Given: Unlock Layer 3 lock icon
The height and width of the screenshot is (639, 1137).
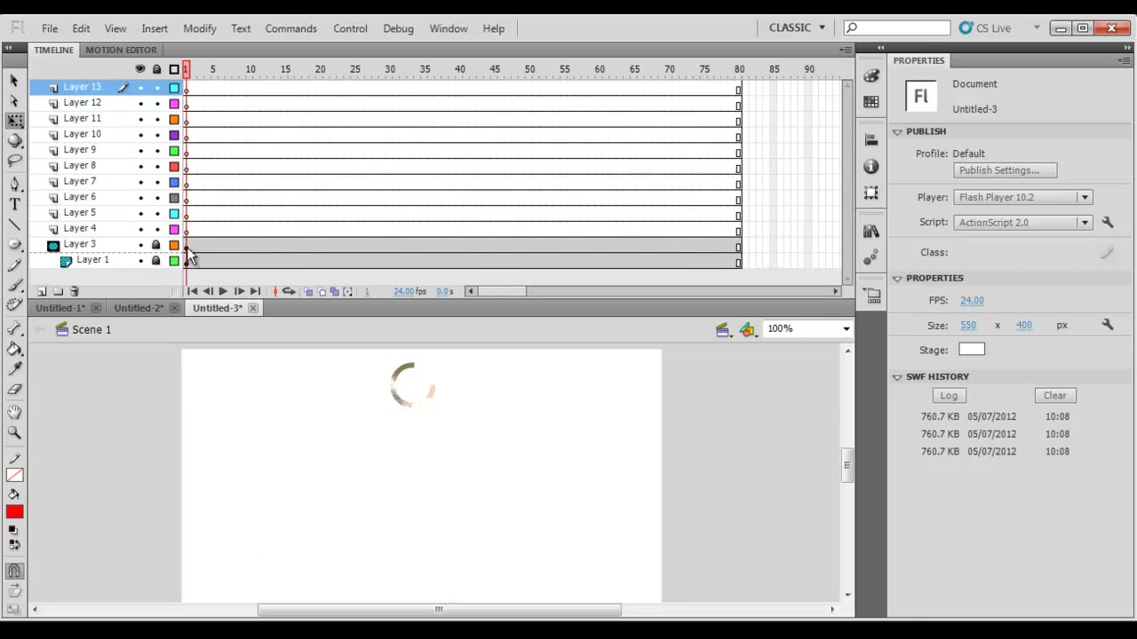Looking at the screenshot, I should pos(156,245).
